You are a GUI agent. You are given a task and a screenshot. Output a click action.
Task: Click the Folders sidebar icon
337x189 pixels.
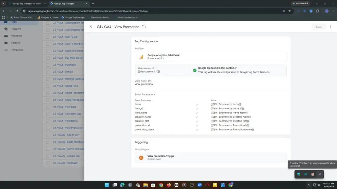(x=6, y=43)
